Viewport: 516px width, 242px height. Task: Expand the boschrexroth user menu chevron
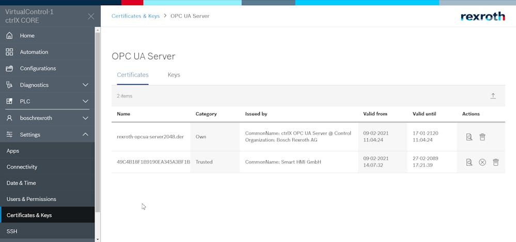85,118
